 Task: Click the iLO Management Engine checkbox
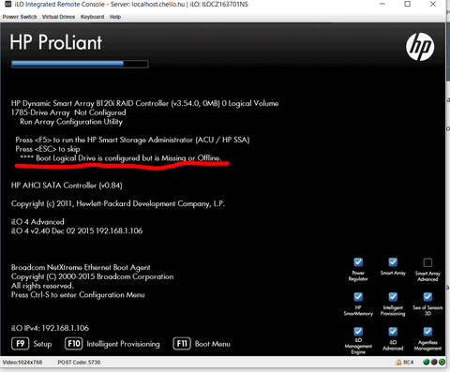pos(358,332)
